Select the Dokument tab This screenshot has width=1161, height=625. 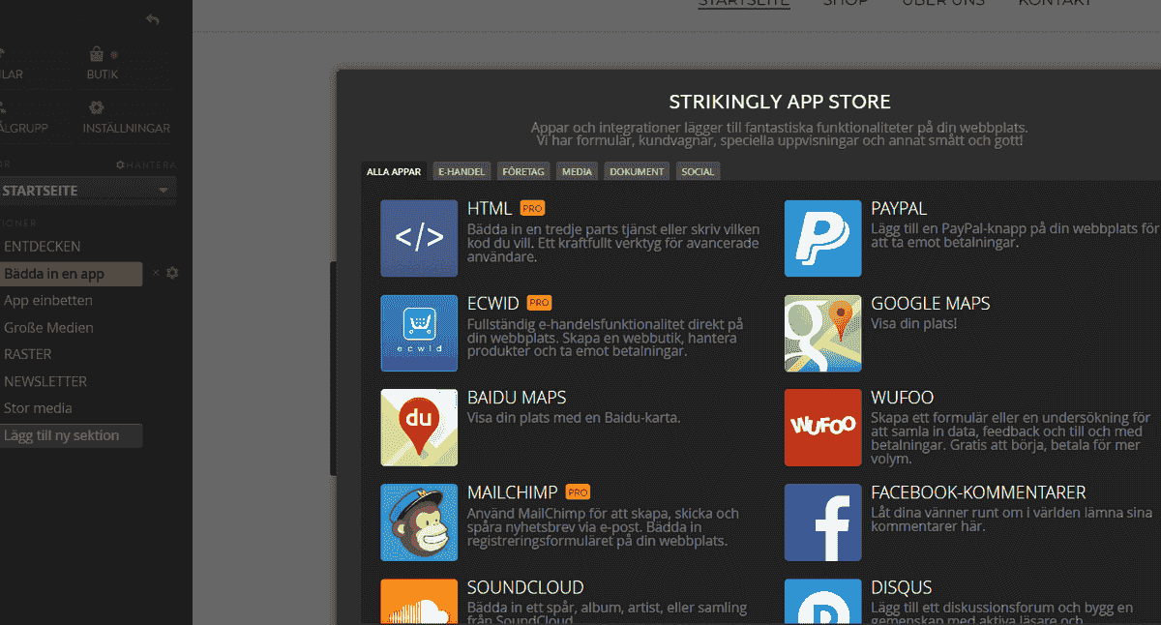tap(637, 171)
